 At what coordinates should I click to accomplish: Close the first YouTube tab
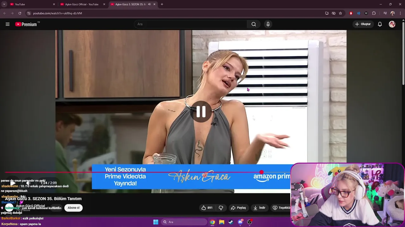pyautogui.click(x=54, y=4)
